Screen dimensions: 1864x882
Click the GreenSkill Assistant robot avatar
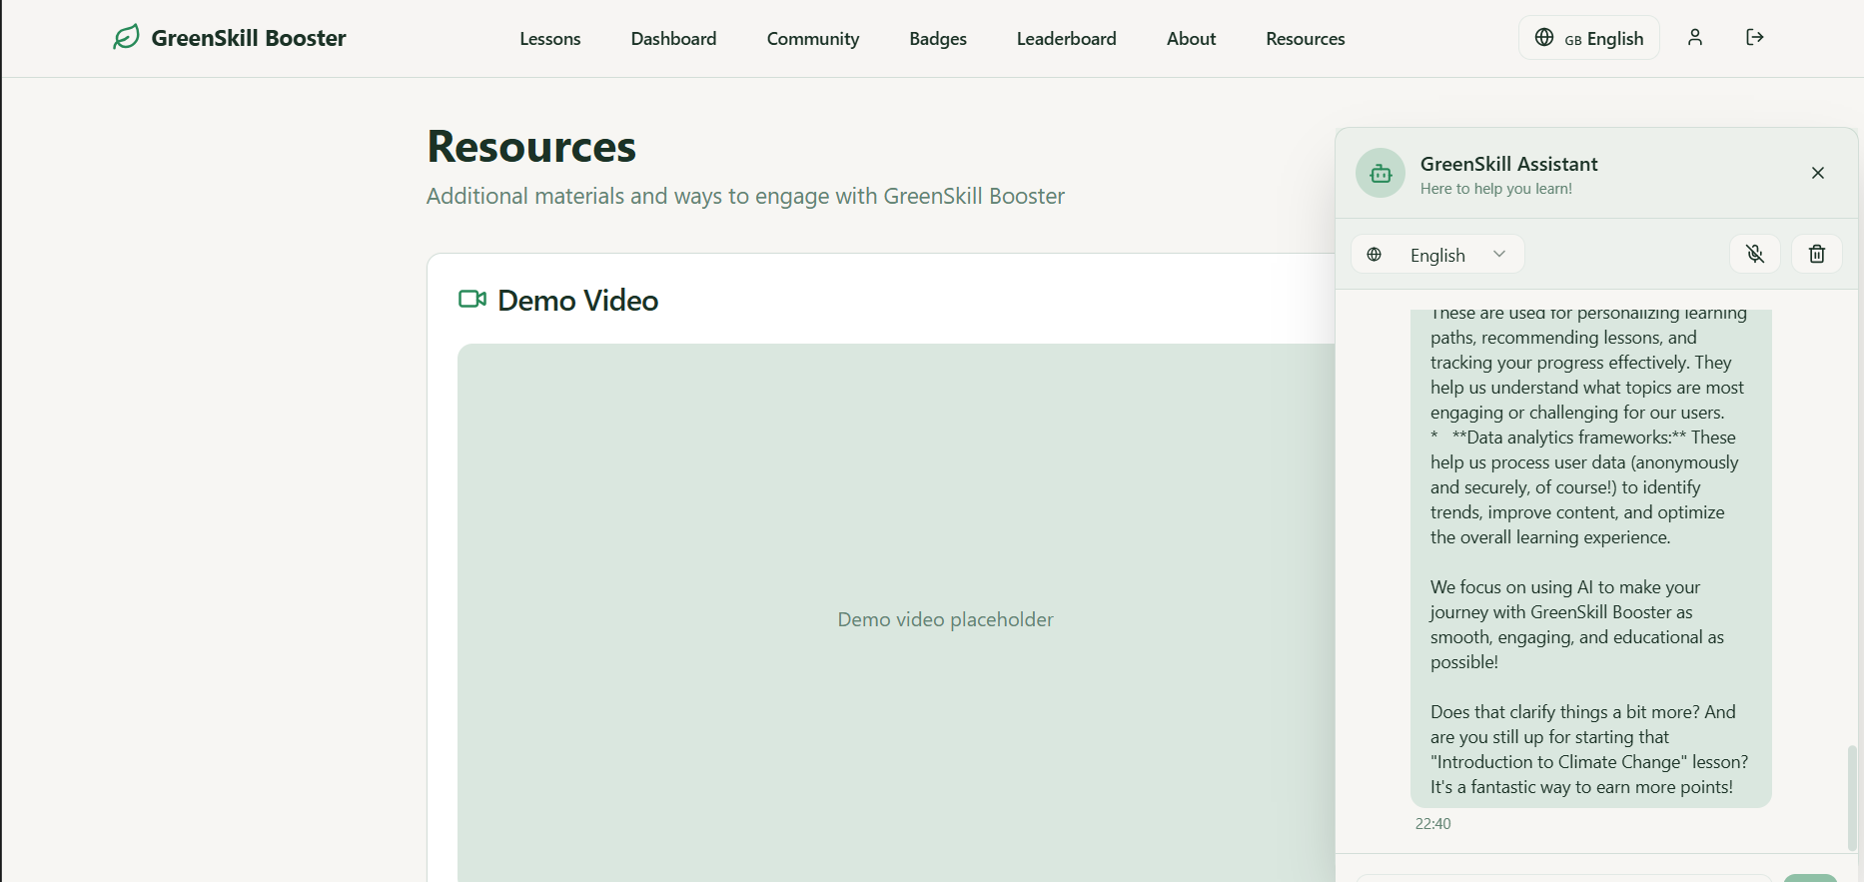(1381, 173)
